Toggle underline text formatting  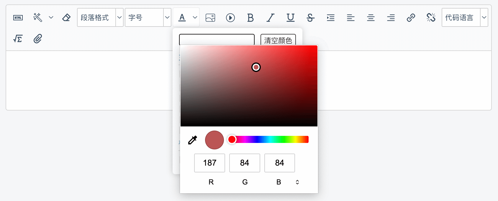tap(291, 18)
